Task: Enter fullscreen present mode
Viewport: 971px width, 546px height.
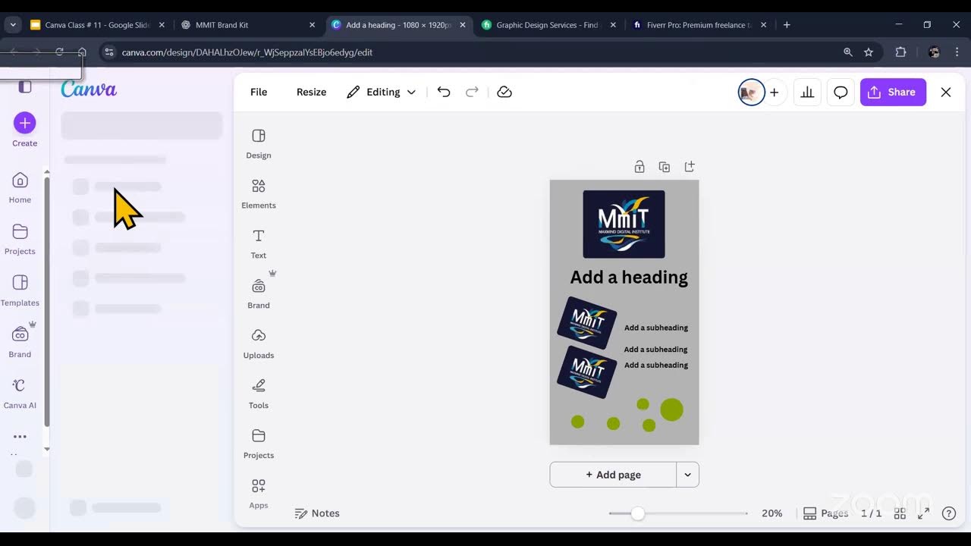Action: 924,513
